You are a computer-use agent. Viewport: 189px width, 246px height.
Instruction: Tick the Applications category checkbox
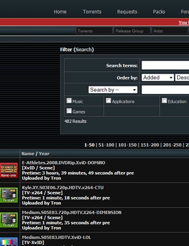108,100
